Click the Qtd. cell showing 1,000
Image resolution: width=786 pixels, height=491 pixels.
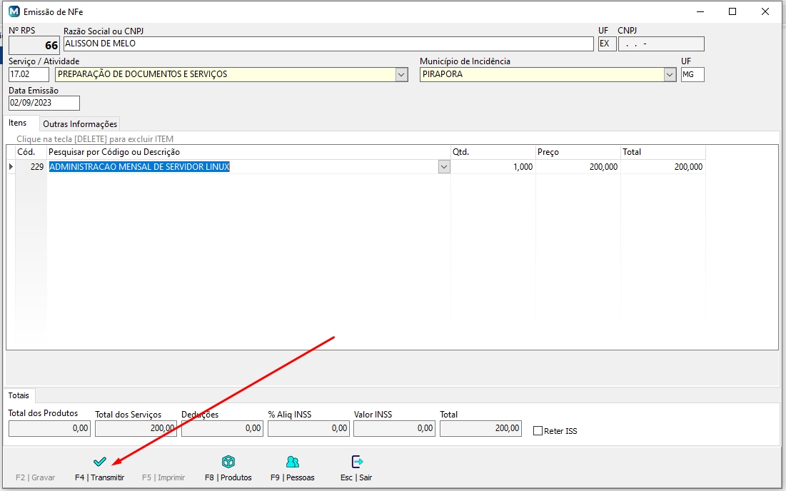click(493, 167)
